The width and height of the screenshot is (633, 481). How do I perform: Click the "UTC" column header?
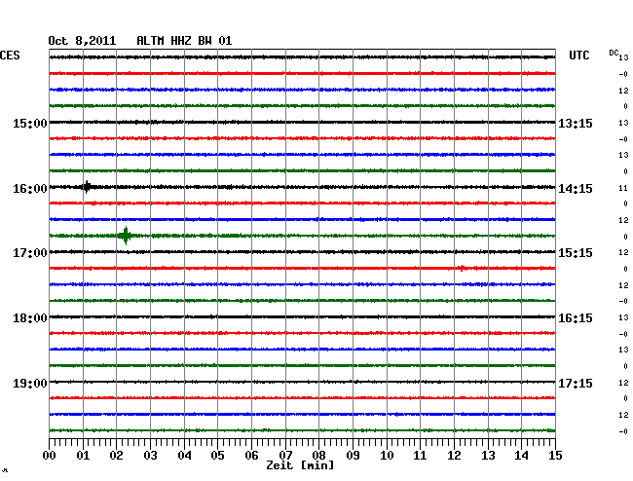pyautogui.click(x=578, y=55)
